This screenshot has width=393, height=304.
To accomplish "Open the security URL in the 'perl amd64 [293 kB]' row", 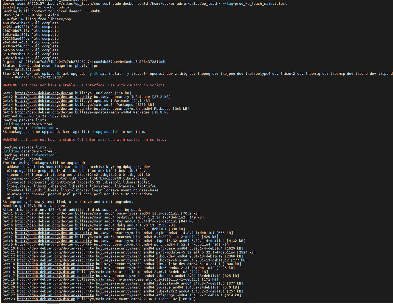I will click(x=53, y=245).
